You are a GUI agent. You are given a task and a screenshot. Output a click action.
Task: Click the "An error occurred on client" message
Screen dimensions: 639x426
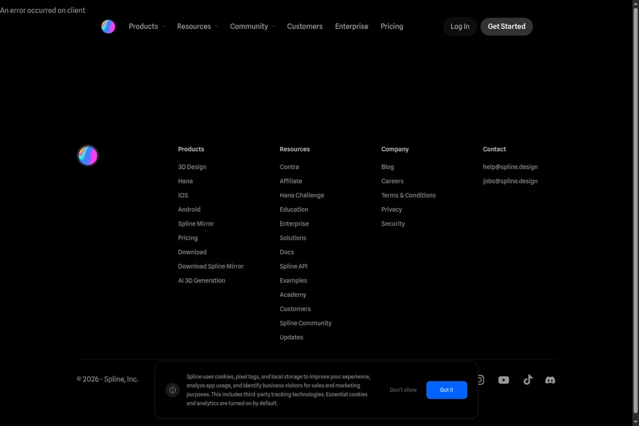pyautogui.click(x=43, y=10)
